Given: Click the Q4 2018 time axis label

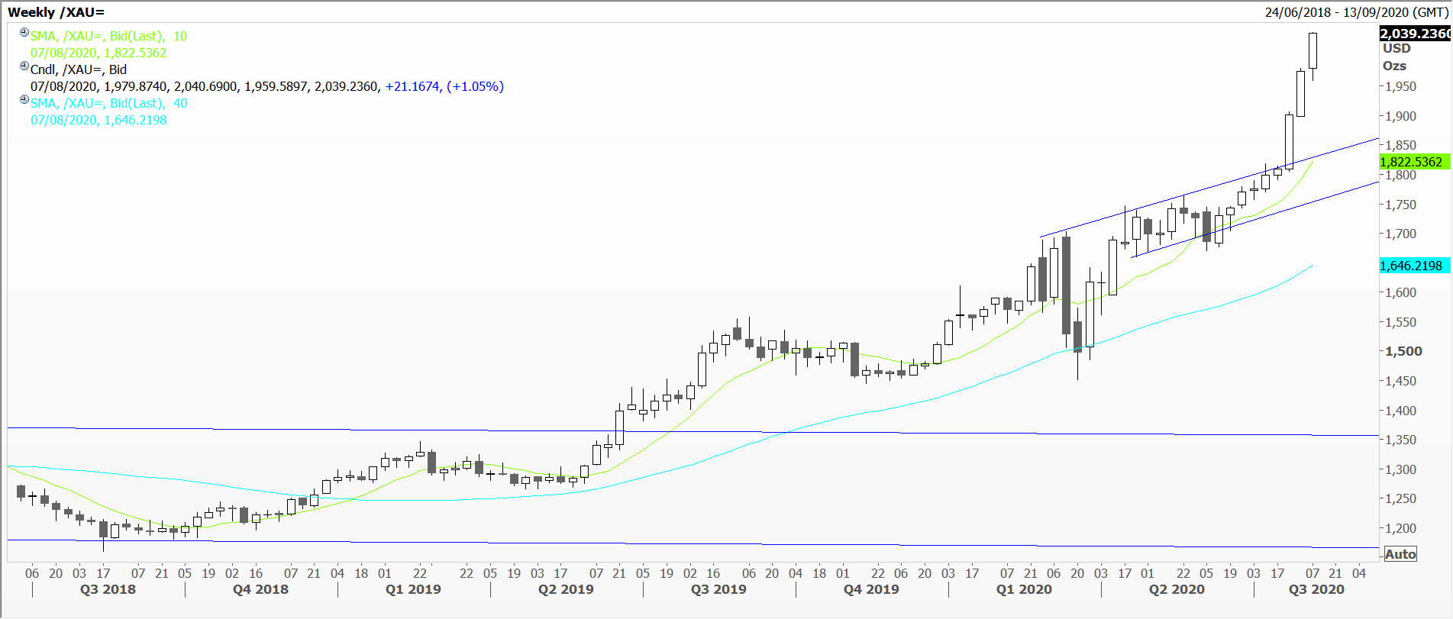Looking at the screenshot, I should [x=260, y=589].
